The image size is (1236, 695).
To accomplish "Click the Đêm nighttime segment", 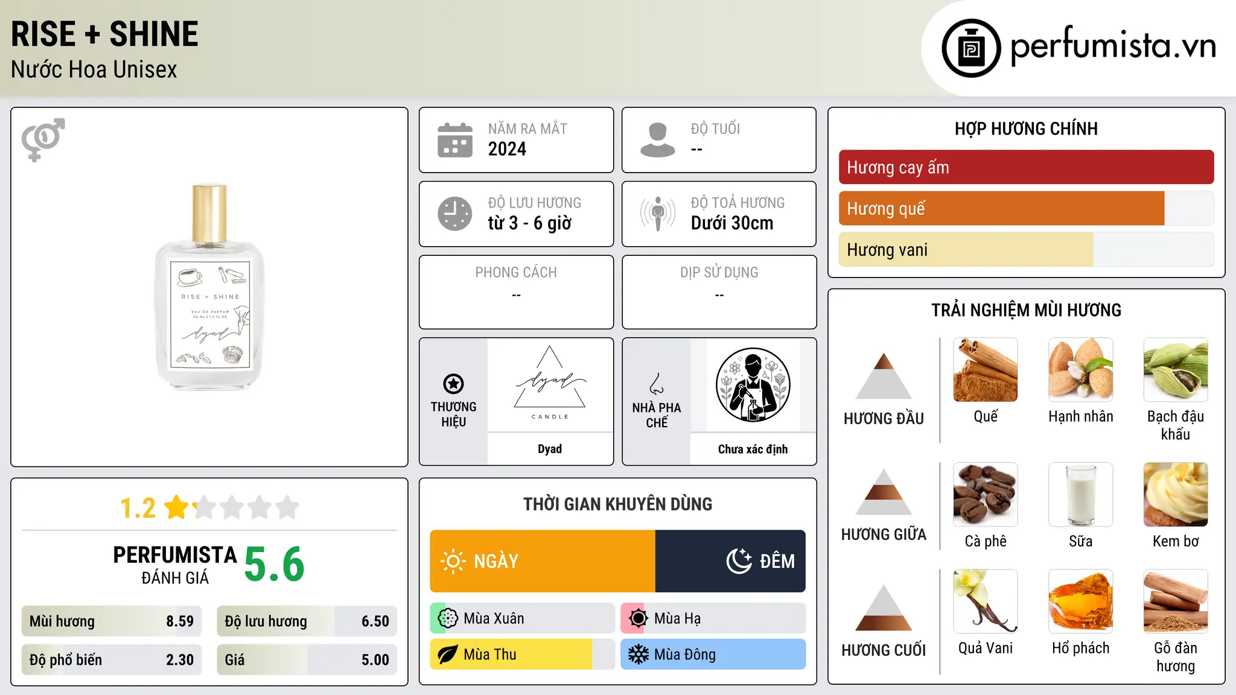I will [x=730, y=561].
